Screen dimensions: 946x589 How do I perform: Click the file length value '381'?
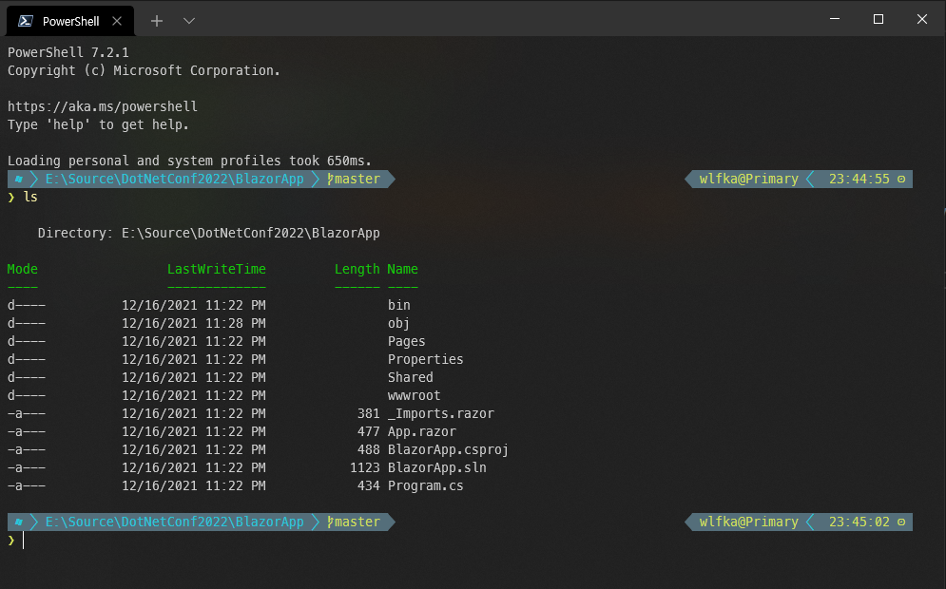tap(369, 413)
